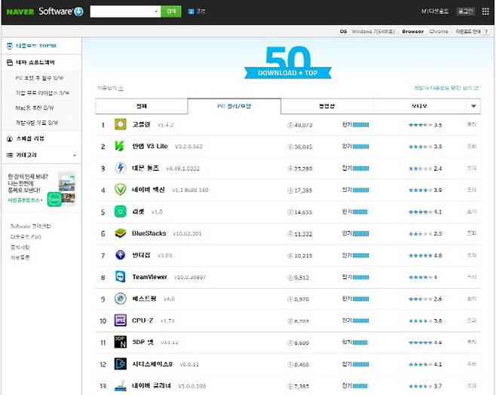Open 다운로드 TOP50 in the sidebar
The height and width of the screenshot is (395, 496).
point(35,46)
